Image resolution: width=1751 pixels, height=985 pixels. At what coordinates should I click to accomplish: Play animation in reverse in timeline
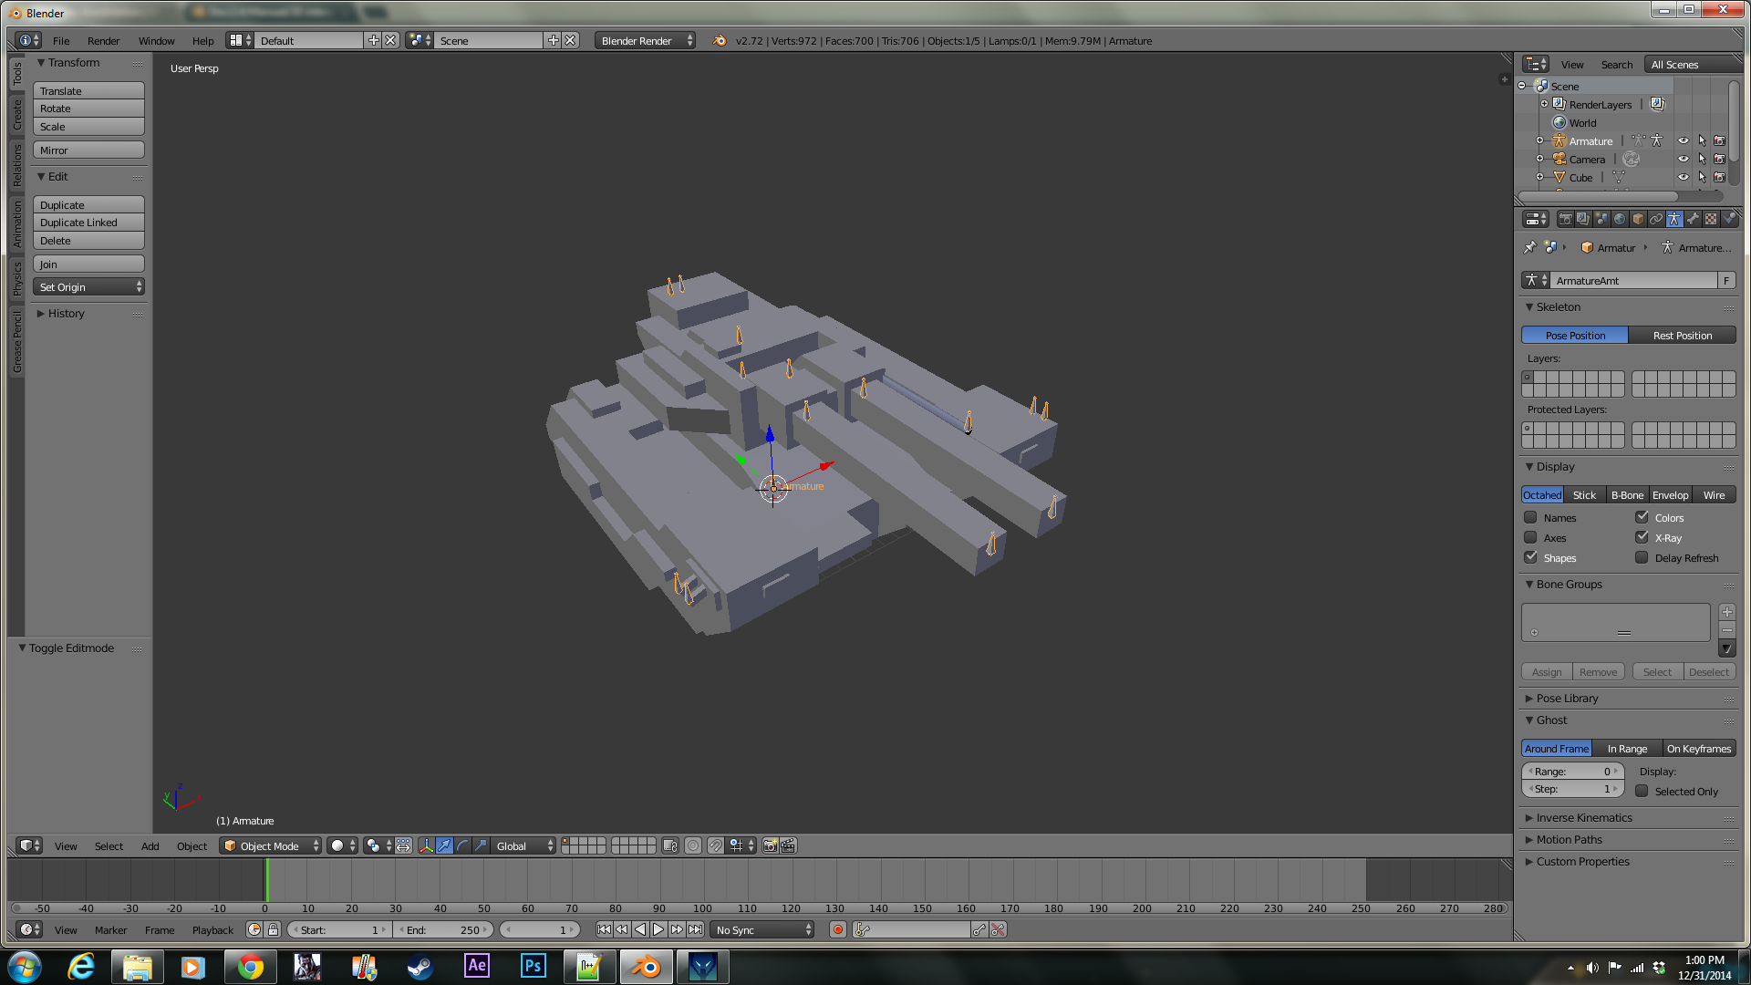[640, 929]
